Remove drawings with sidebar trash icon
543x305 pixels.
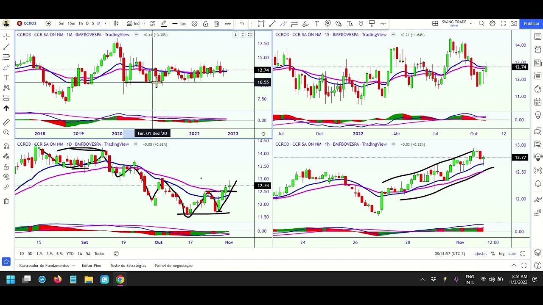point(6,201)
